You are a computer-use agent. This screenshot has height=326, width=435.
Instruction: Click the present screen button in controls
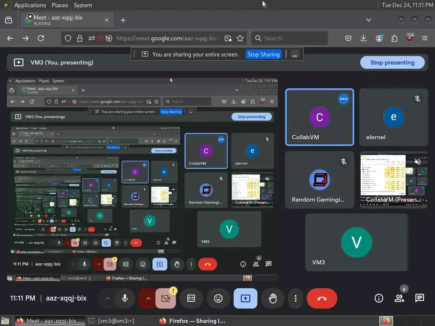246,298
